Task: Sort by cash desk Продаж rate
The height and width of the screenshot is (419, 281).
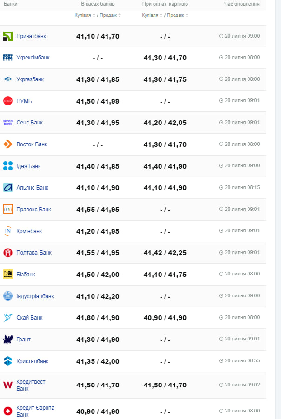Action: point(111,15)
